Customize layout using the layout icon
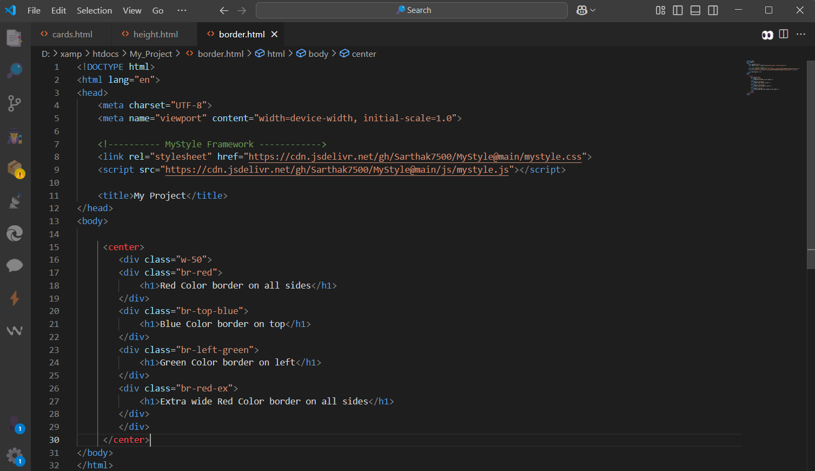The height and width of the screenshot is (471, 815). point(660,10)
